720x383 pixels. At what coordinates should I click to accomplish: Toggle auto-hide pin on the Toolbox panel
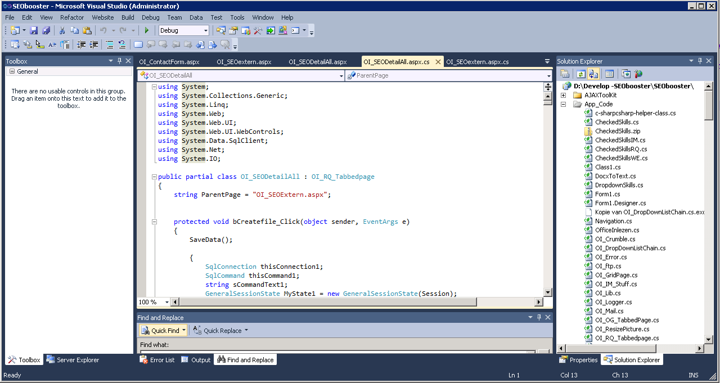(x=119, y=61)
